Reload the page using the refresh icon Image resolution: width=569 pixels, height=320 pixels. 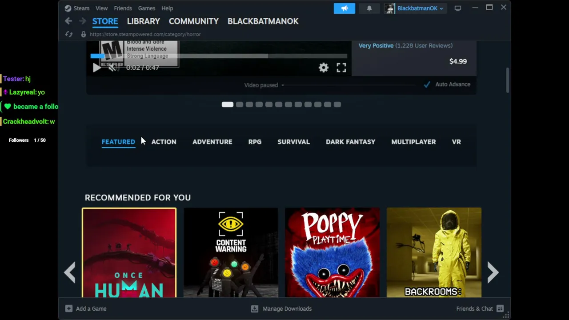pos(69,34)
